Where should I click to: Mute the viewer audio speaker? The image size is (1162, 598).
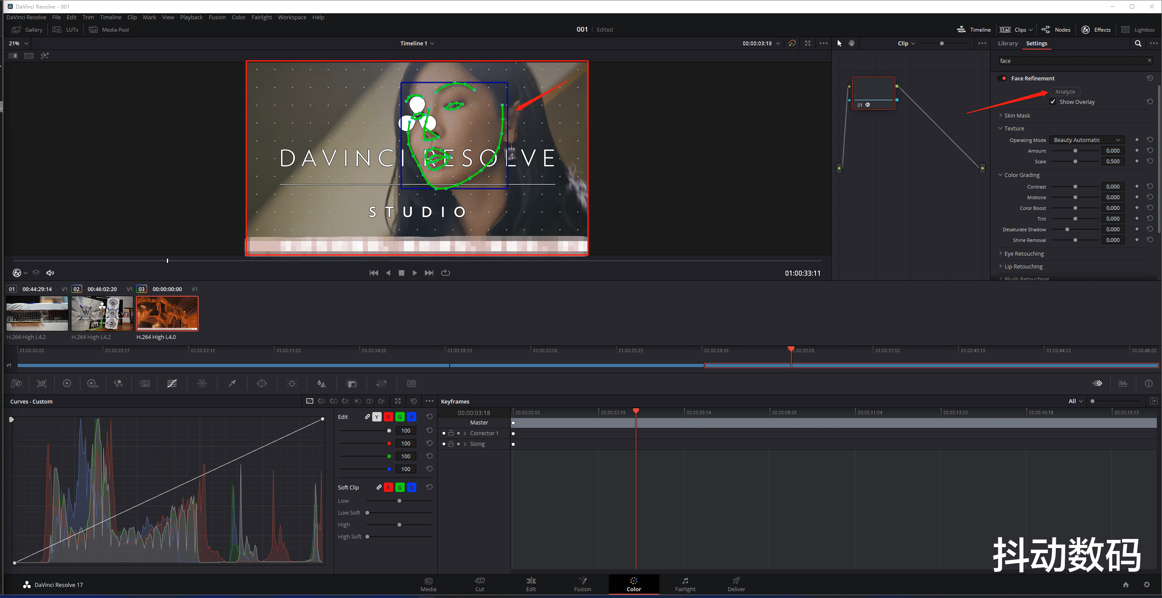click(50, 273)
